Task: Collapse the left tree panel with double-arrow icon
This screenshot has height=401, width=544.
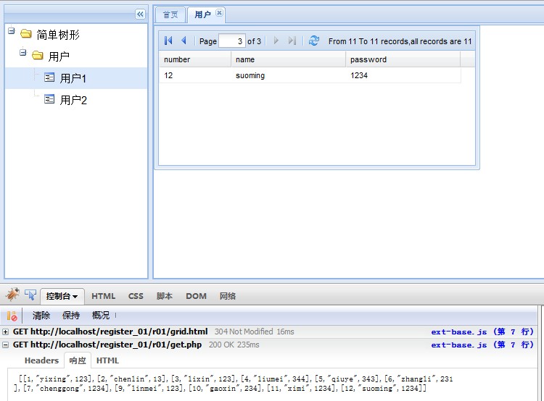Action: tap(140, 14)
